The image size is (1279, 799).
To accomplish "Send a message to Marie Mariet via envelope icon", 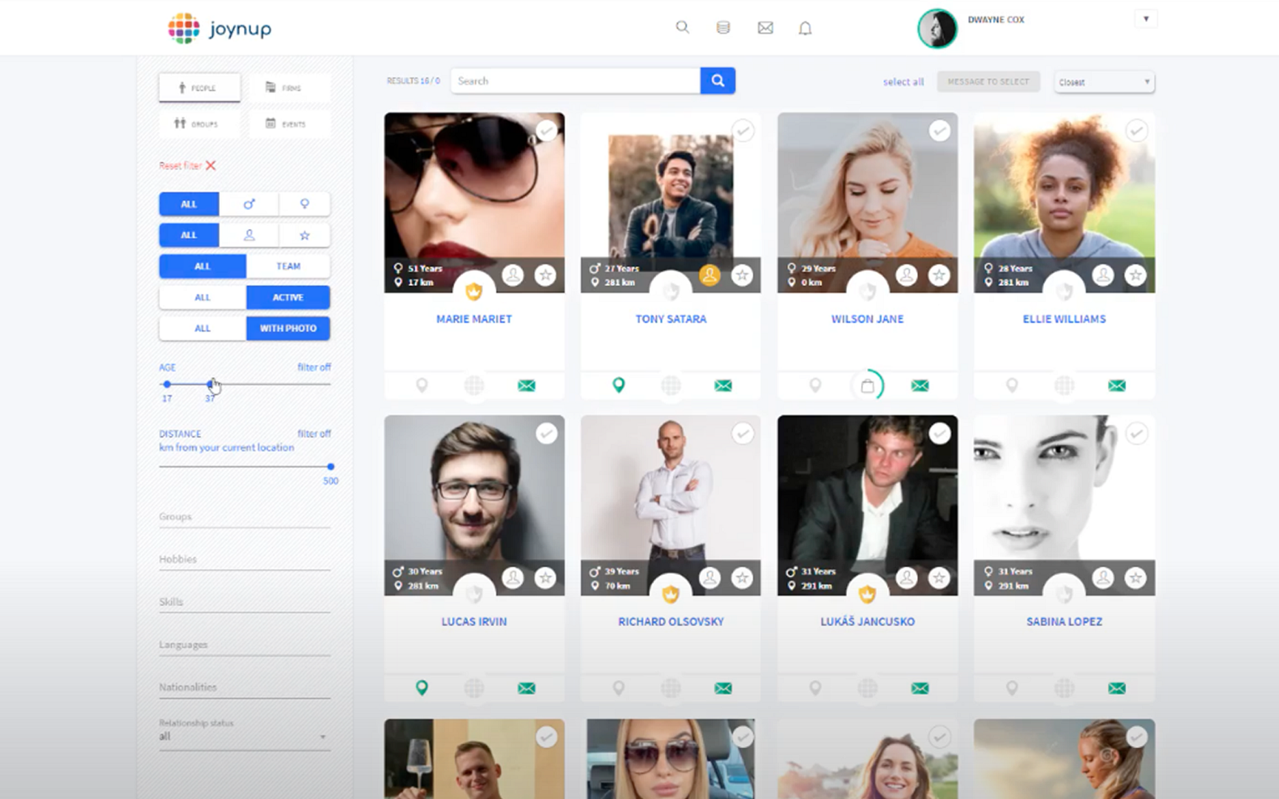I will point(526,385).
